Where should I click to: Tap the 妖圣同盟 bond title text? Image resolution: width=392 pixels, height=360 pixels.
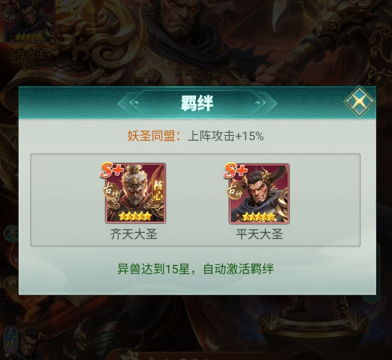click(x=151, y=136)
